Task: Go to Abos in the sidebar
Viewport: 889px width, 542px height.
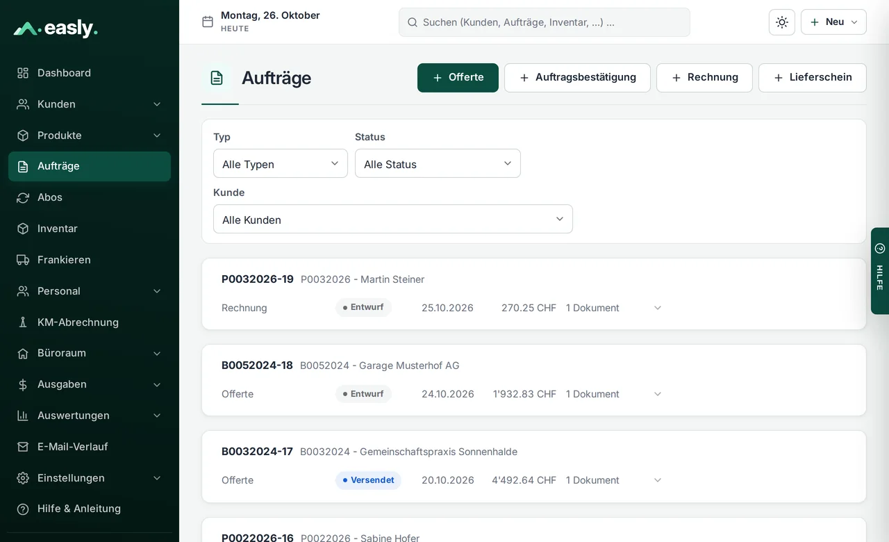Action: (x=90, y=197)
